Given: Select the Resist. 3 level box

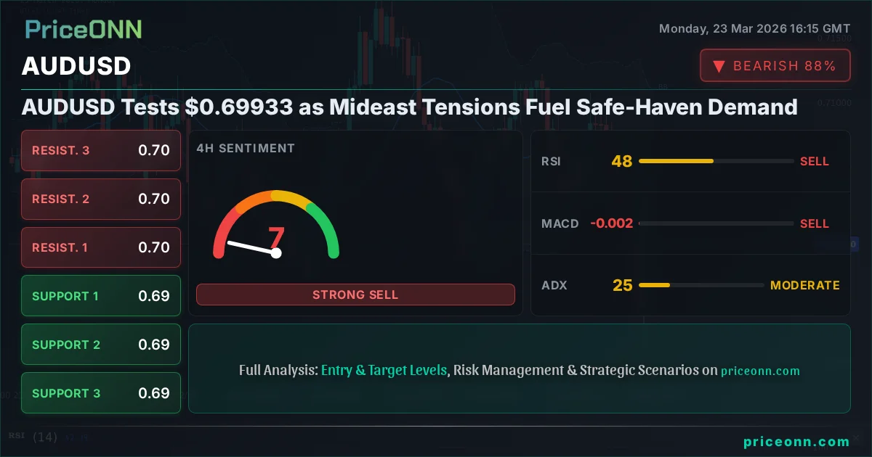Looking at the screenshot, I should pyautogui.click(x=101, y=151).
